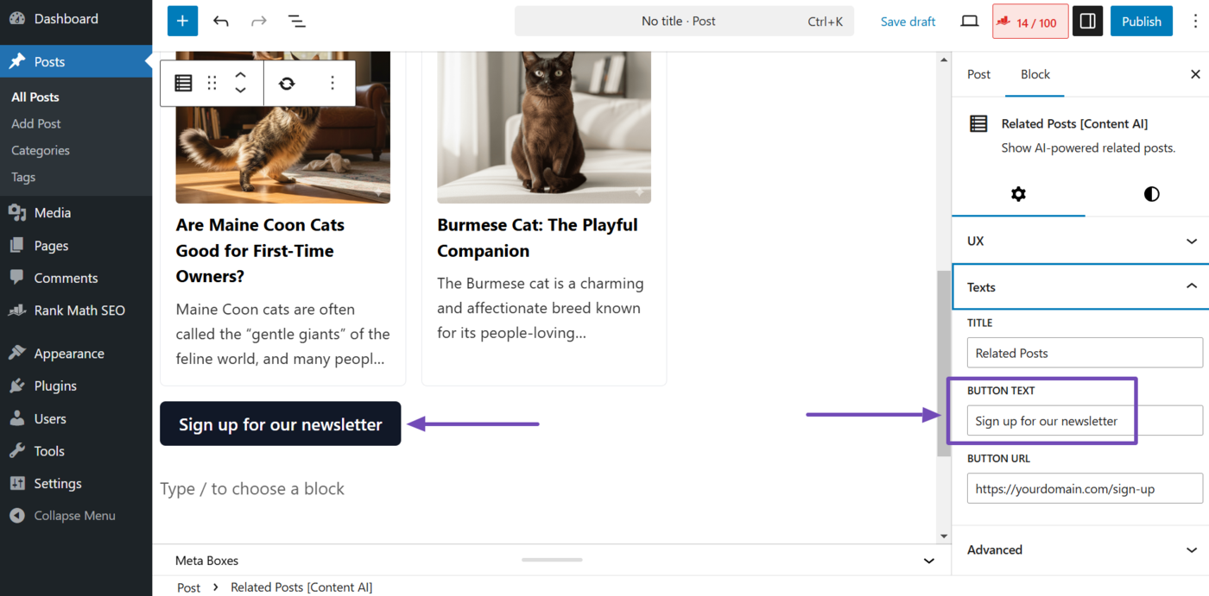Click the transform block type icon
The height and width of the screenshot is (596, 1209).
(x=286, y=82)
